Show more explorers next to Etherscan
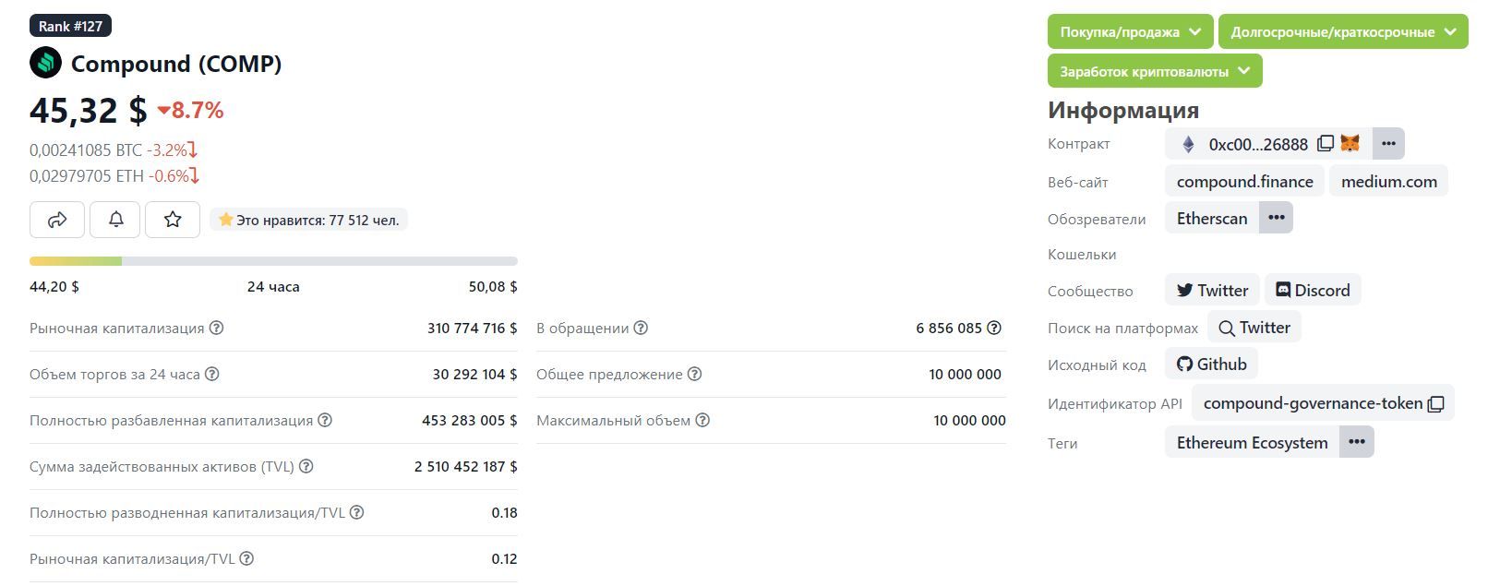The width and height of the screenshot is (1488, 586). [x=1276, y=218]
